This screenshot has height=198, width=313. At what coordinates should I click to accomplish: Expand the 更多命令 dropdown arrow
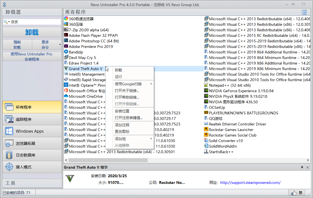click(60, 45)
